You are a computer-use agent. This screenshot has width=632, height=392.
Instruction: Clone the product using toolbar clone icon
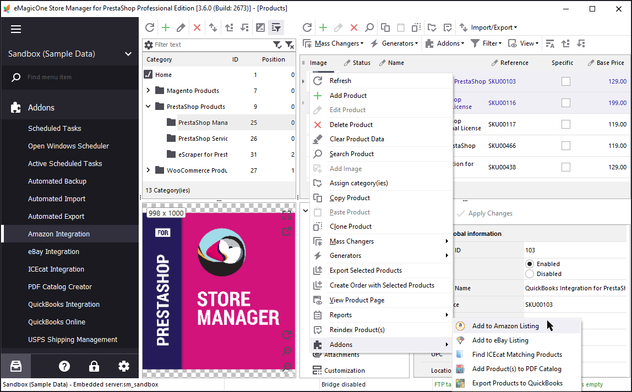(416, 27)
